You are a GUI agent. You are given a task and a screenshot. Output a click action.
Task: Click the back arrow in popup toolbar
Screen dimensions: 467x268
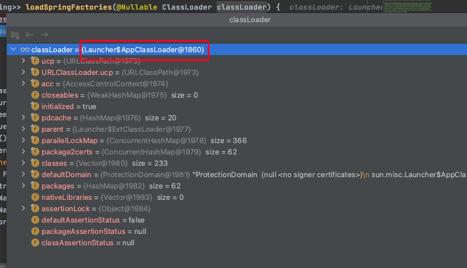(29, 35)
